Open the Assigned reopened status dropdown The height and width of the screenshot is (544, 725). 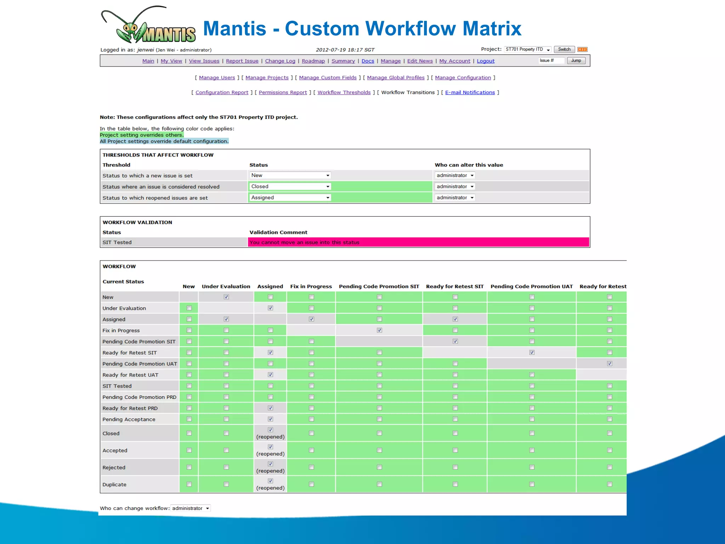click(x=290, y=198)
